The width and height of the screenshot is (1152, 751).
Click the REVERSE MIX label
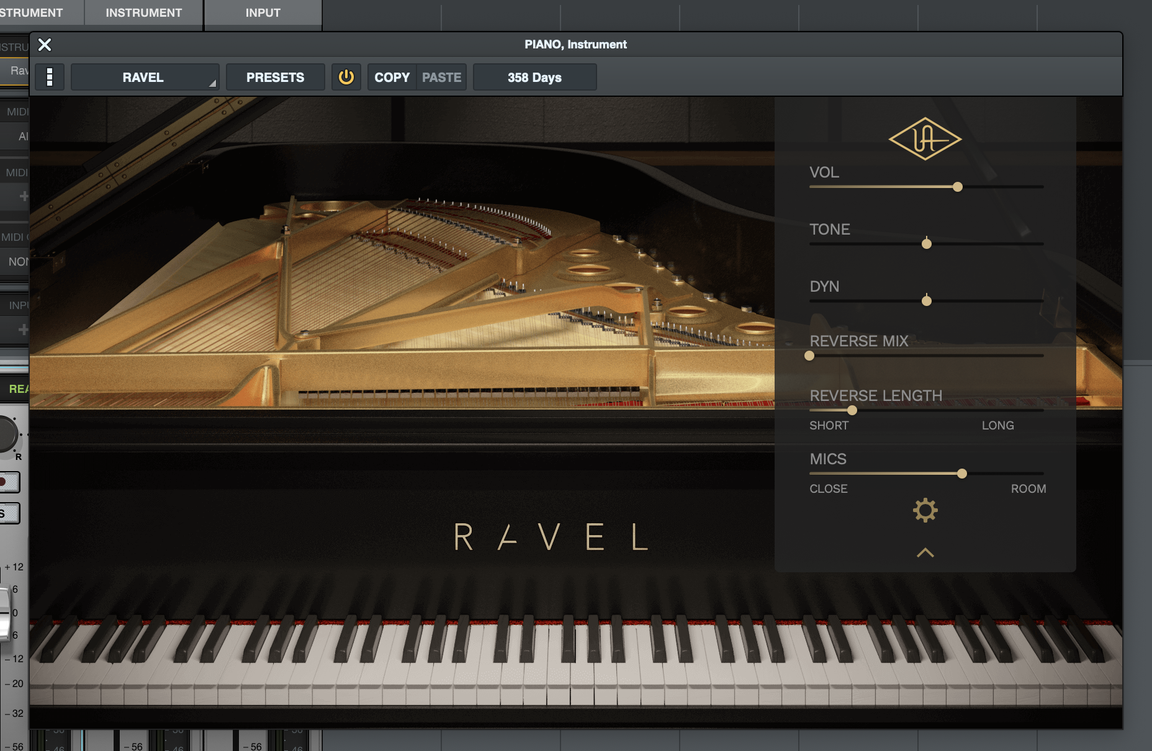(858, 341)
